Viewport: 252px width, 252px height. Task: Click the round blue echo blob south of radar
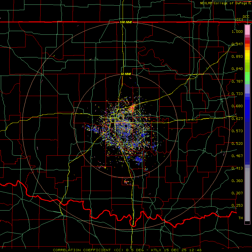point(138,159)
